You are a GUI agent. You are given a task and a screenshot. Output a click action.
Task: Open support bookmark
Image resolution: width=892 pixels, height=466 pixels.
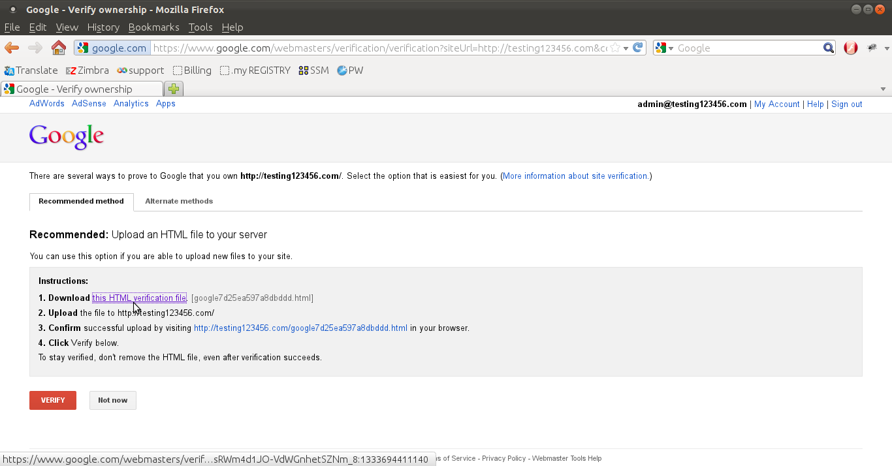(x=140, y=70)
